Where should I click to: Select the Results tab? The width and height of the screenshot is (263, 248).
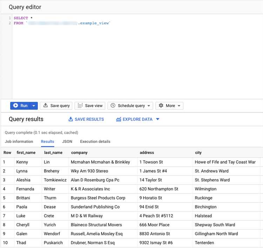[47, 142]
